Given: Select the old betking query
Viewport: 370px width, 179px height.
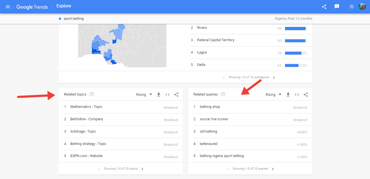Looking at the screenshot, I should pos(208,132).
